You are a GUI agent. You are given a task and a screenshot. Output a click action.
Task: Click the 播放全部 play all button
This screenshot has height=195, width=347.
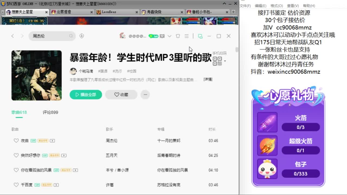click(86, 95)
